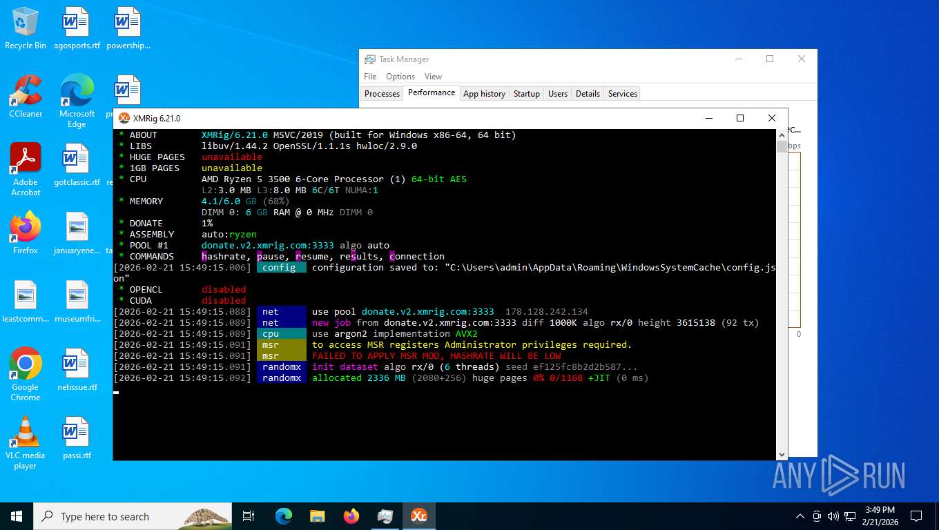Open File Explorer from taskbar
The image size is (939, 530).
[317, 516]
